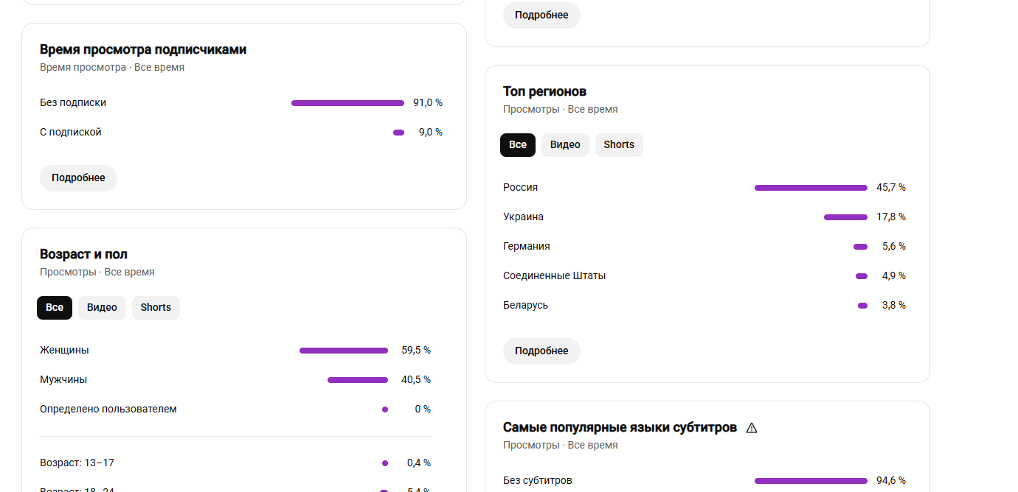Viewport: 1018px width, 492px height.
Task: Click the Самые популярные языки субтитров heading
Action: 620,428
